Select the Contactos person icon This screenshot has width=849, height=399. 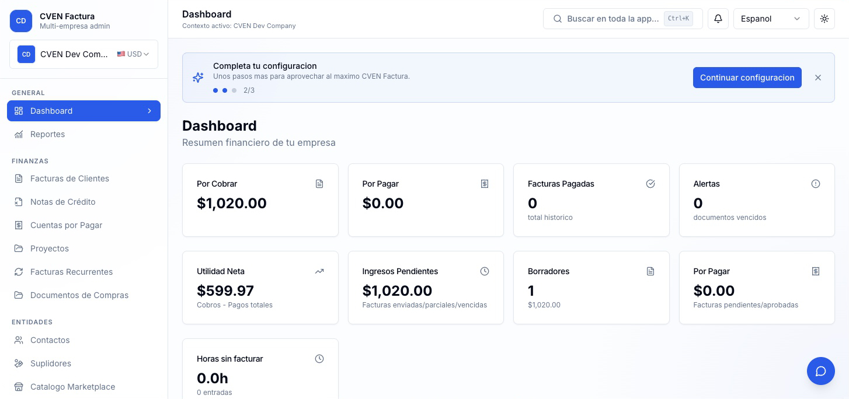point(19,340)
